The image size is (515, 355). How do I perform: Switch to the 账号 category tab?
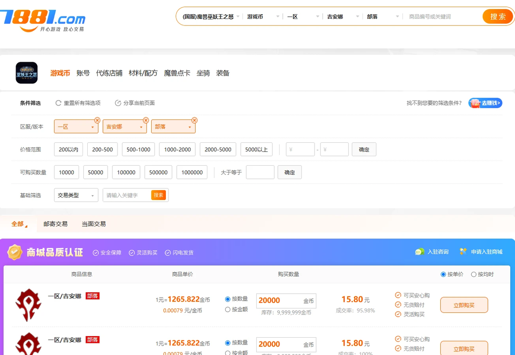83,73
